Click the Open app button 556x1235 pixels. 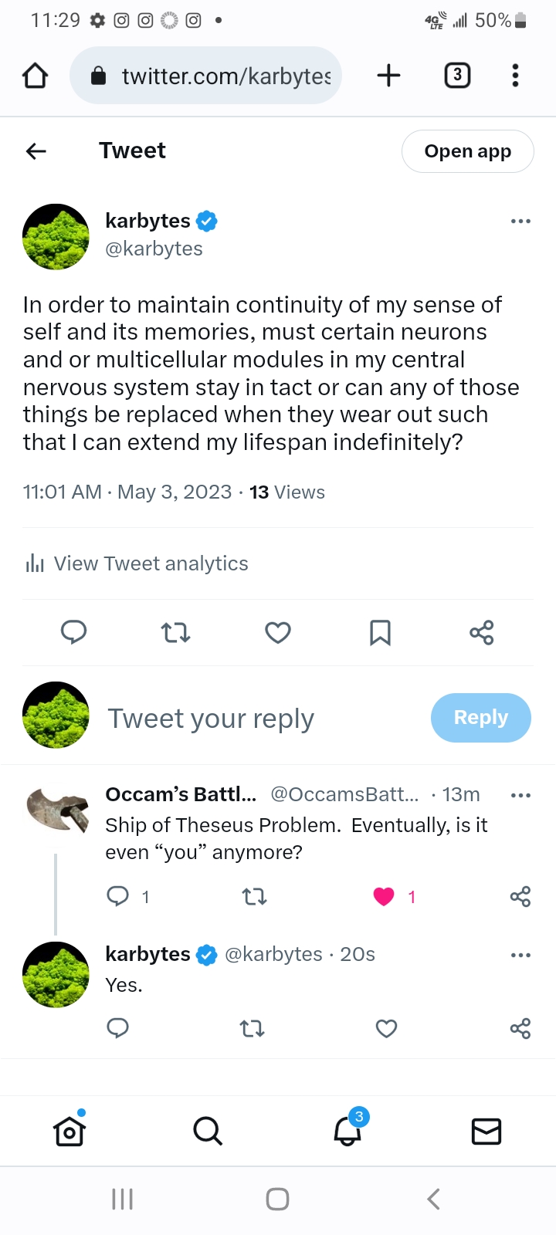click(468, 151)
